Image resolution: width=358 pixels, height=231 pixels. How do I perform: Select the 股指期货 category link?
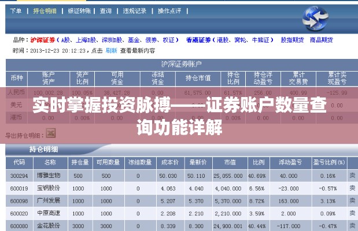pos(292,40)
